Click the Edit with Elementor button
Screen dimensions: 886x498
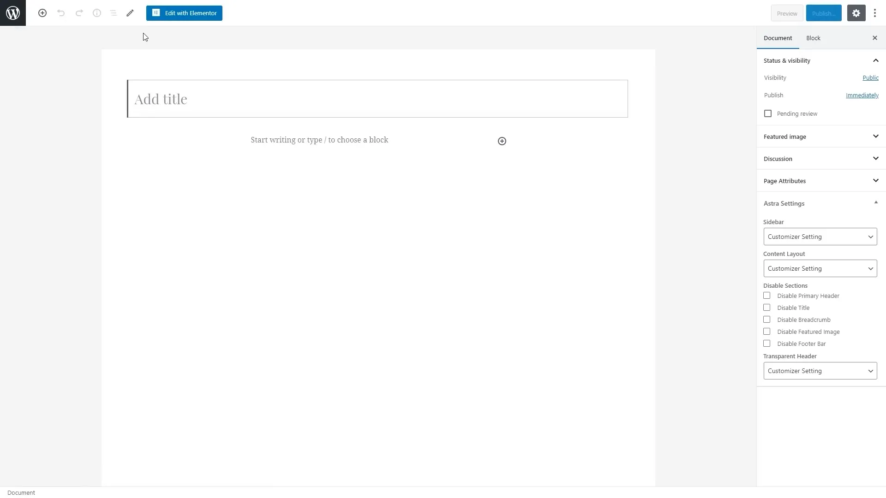click(185, 13)
